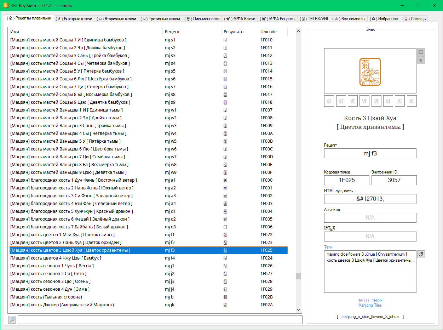This screenshot has width=443, height=330.
Task: Click the Fraktur glyph button under the book icon
Action: pyautogui.click(x=421, y=60)
